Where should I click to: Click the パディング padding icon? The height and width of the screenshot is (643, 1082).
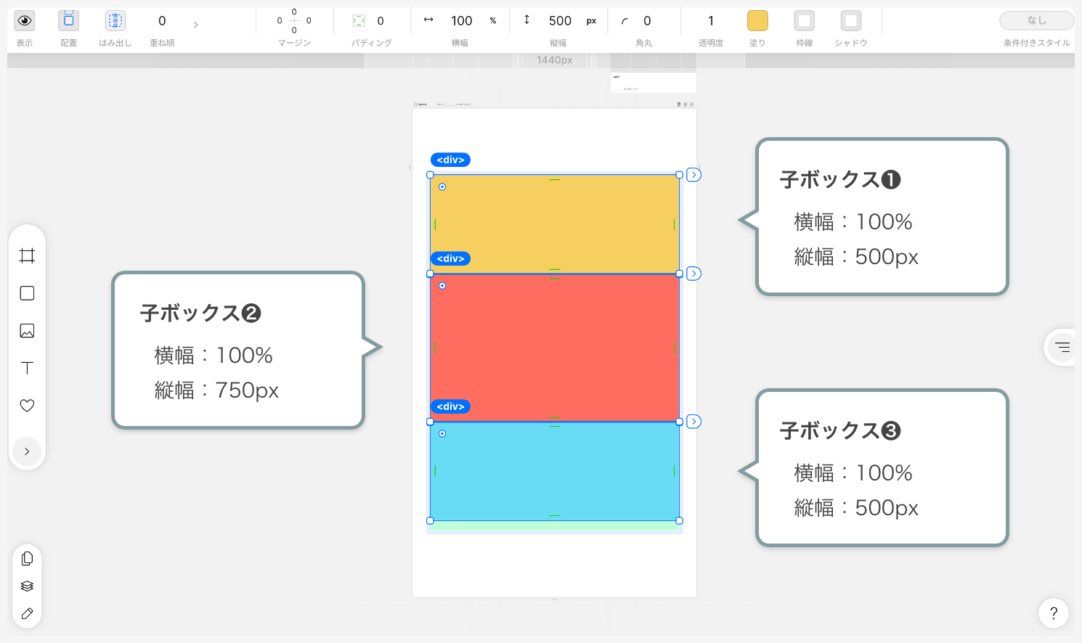click(359, 21)
